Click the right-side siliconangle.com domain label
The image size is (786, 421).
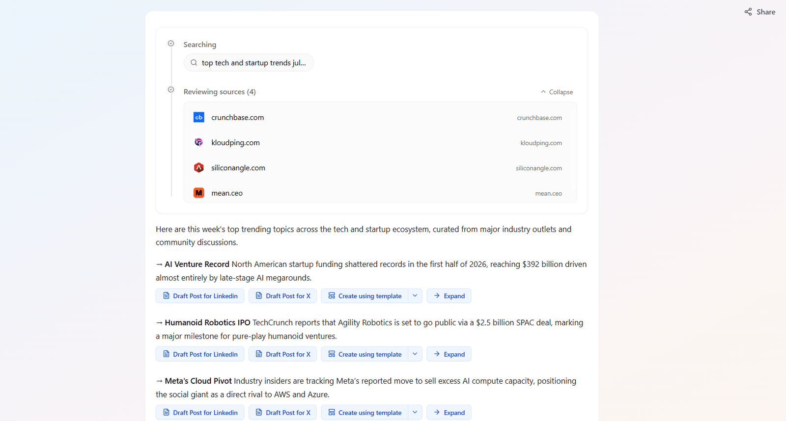pyautogui.click(x=539, y=168)
